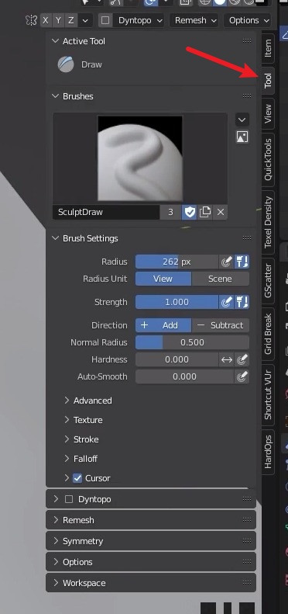
Task: Toggle Z axis symmetry
Action: 70,20
